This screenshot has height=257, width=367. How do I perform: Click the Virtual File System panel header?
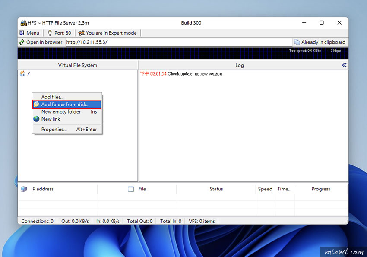pos(78,65)
